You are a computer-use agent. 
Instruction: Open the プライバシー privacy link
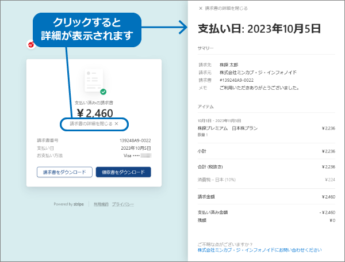(x=123, y=204)
